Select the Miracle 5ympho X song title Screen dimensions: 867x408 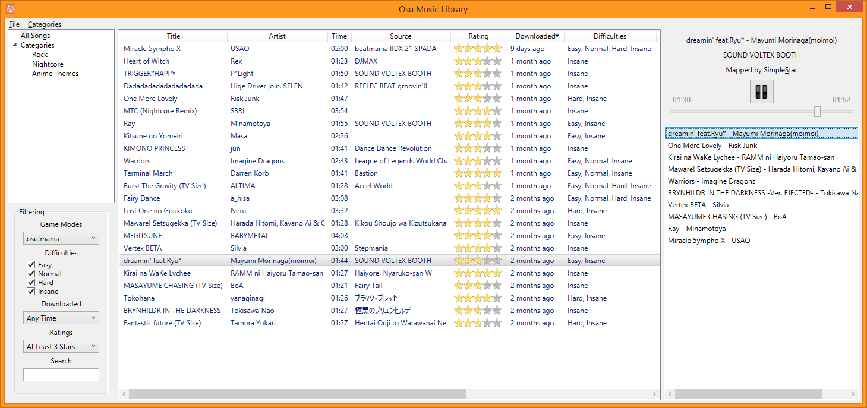(x=152, y=49)
